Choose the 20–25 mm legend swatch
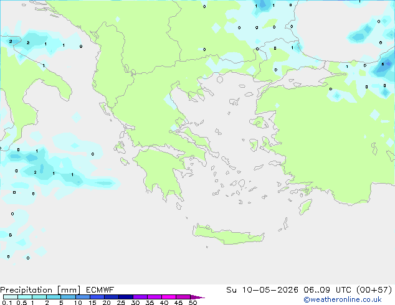This screenshot has height=305, width=395. (111, 297)
